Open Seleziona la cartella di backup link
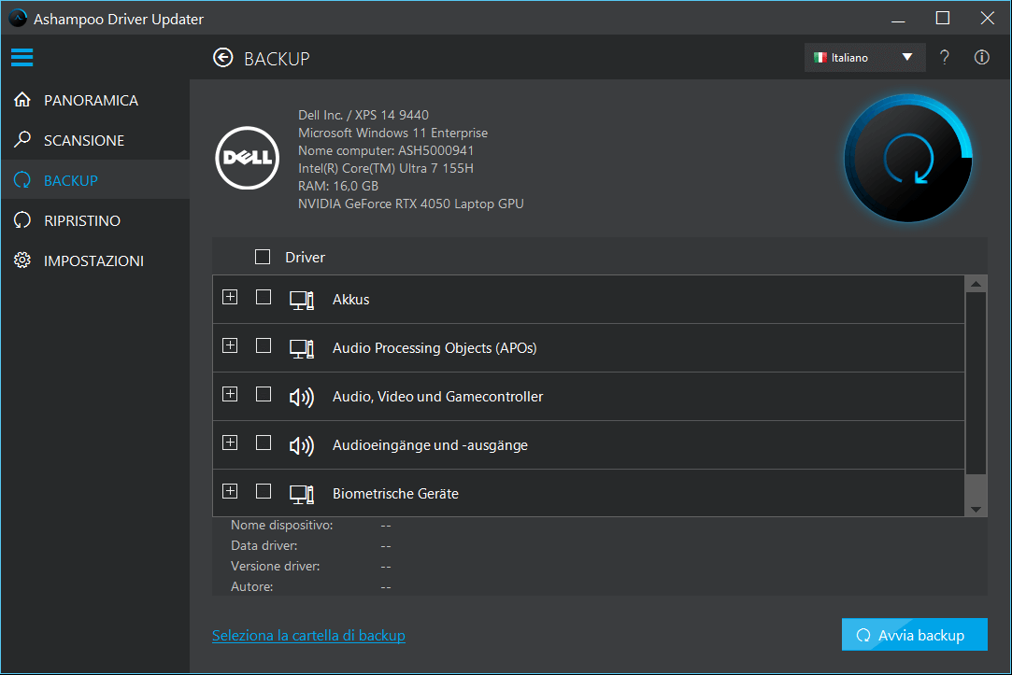1012x675 pixels. point(308,635)
